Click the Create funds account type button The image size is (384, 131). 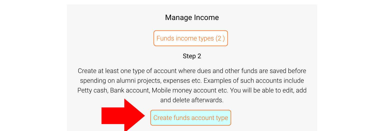190,118
